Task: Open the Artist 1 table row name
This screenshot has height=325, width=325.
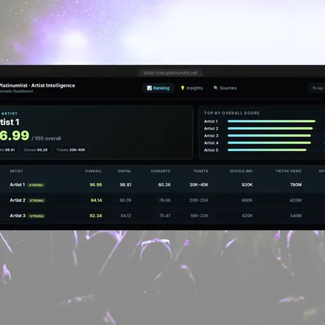Action: click(17, 184)
